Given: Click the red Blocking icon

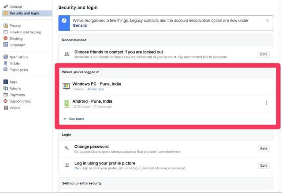Looking at the screenshot, I should [6, 38].
